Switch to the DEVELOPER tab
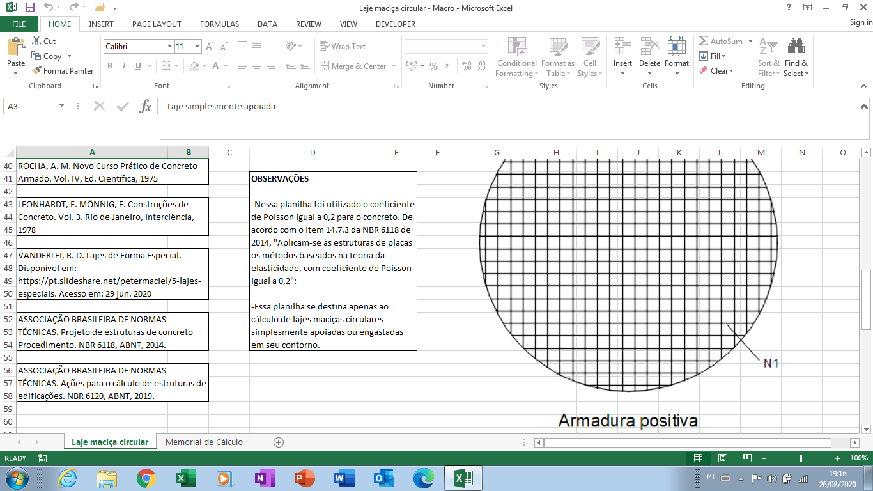Screen dimensions: 873x491 pyautogui.click(x=396, y=24)
